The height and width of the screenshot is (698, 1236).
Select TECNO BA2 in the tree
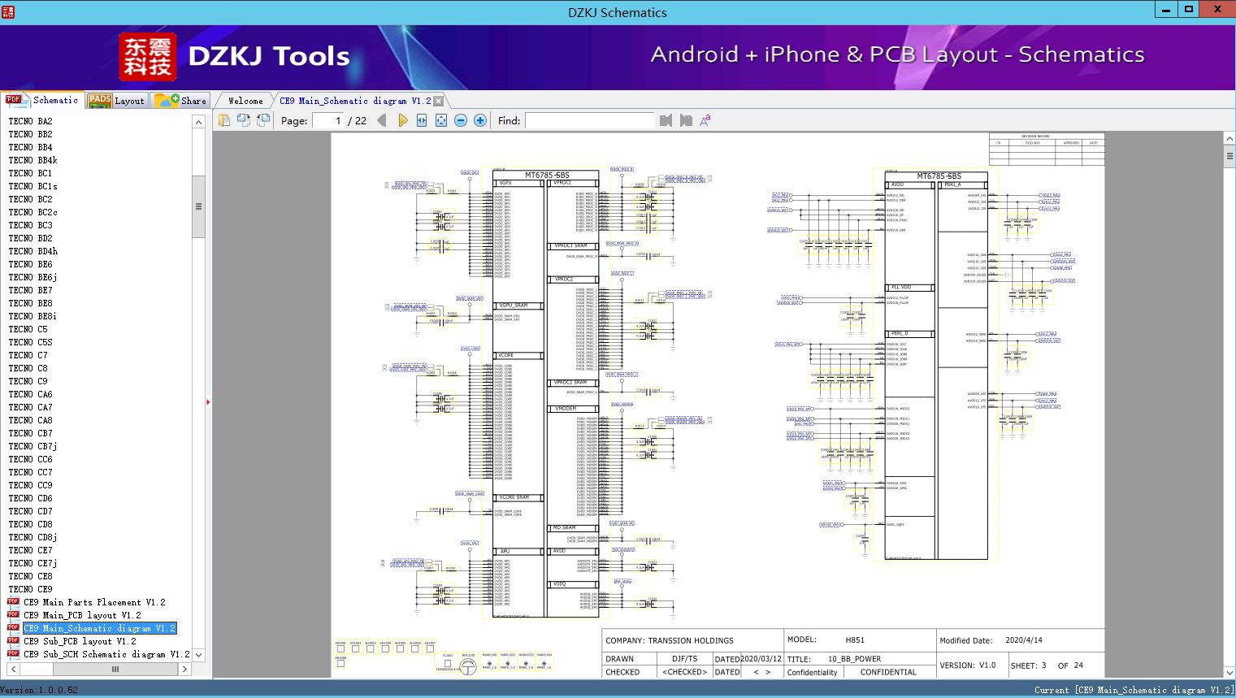pos(30,121)
